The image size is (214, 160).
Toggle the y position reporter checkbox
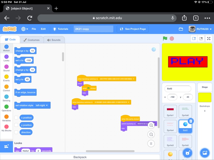click(16, 125)
